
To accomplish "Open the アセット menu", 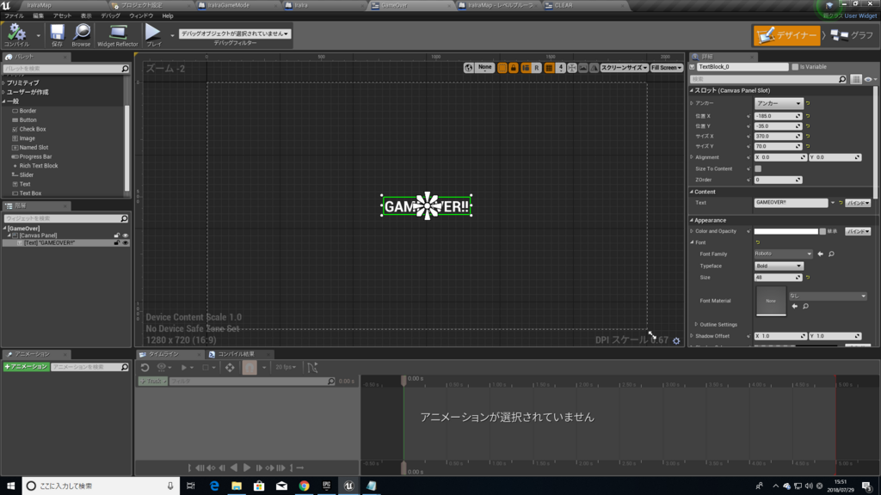I will [x=62, y=15].
